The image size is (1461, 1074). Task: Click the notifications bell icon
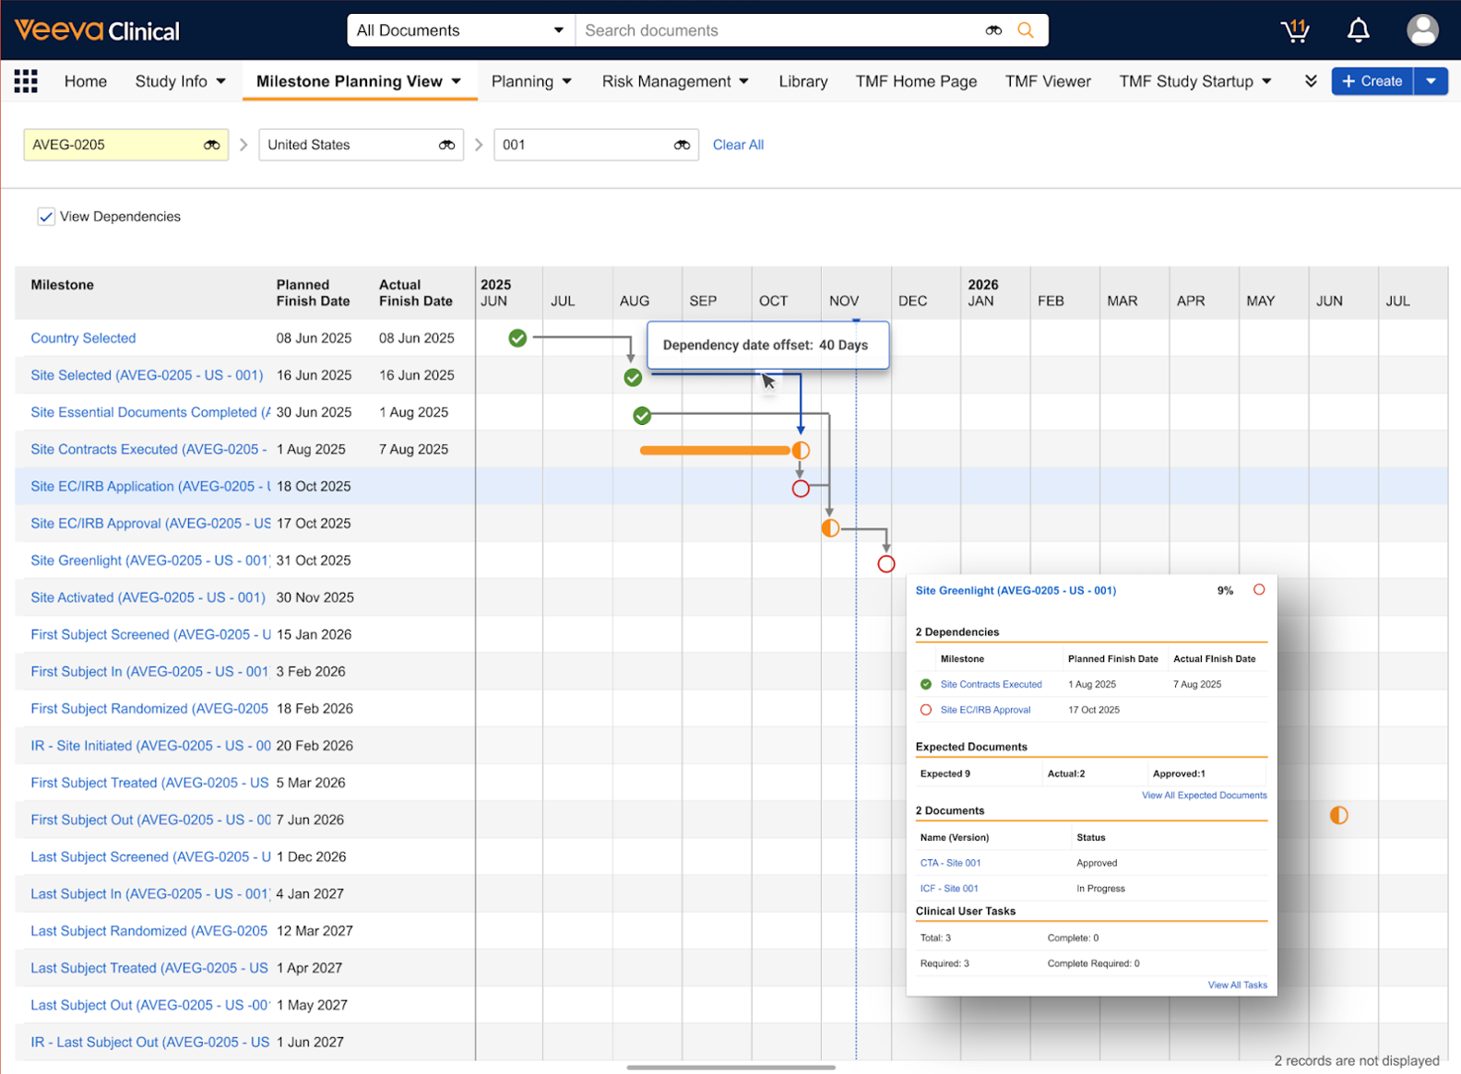1358,30
